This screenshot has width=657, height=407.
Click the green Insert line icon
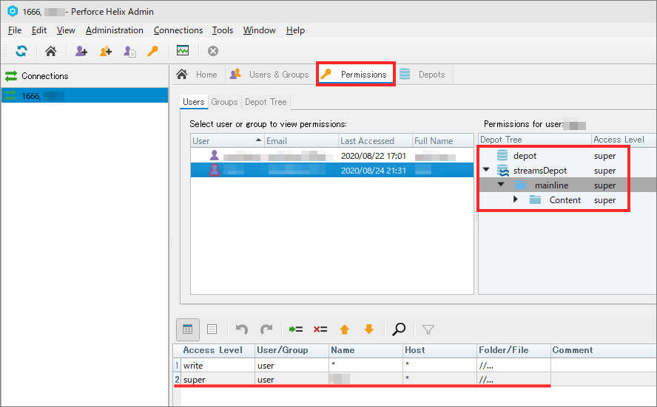click(296, 329)
